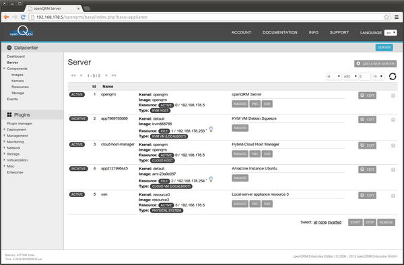Image resolution: width=404 pixels, height=265 pixels.
Task: Select checkbox for xen server row
Action: 393,196
